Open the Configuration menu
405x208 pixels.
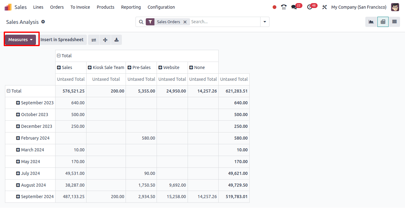pos(161,7)
